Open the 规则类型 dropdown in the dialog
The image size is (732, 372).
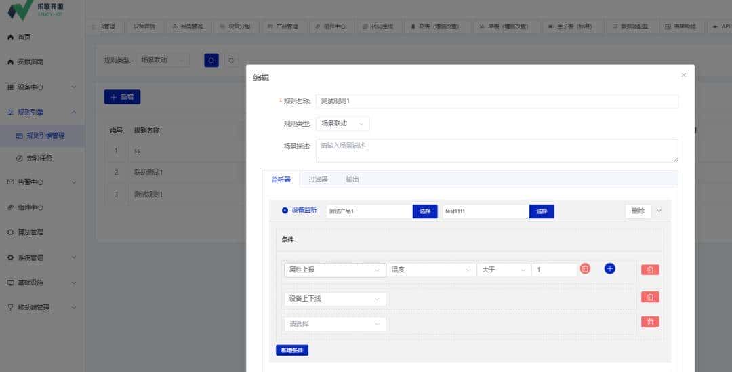point(343,124)
